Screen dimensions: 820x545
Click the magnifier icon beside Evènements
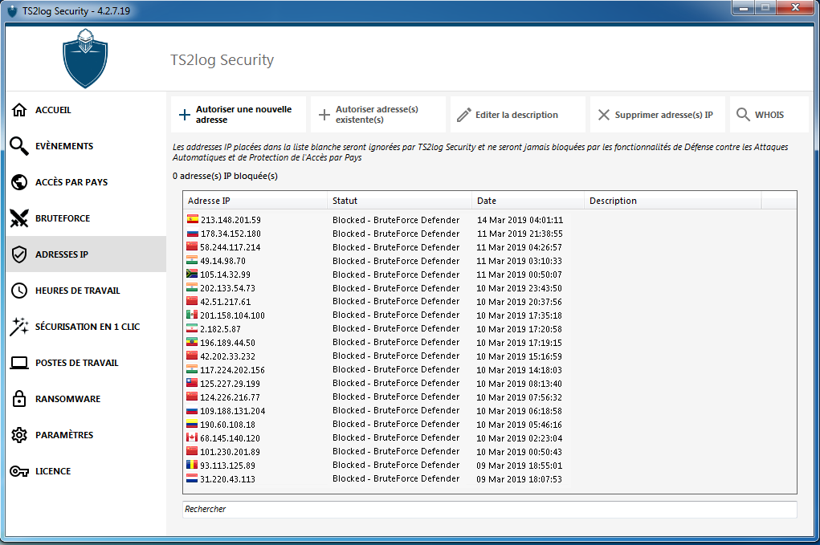coord(19,146)
